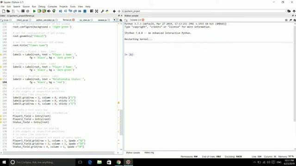Go forward with right arrow icon
This screenshot has height=166, width=296.
tap(119, 11)
